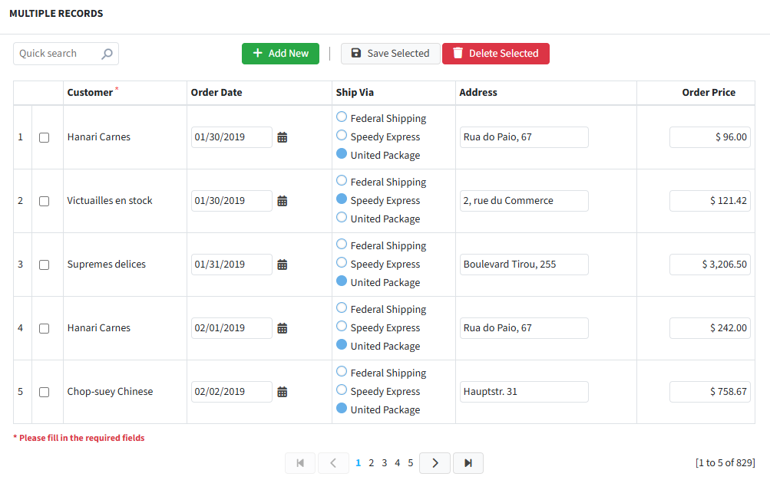Image resolution: width=770 pixels, height=480 pixels.
Task: Go to the next page arrow
Action: (x=435, y=463)
